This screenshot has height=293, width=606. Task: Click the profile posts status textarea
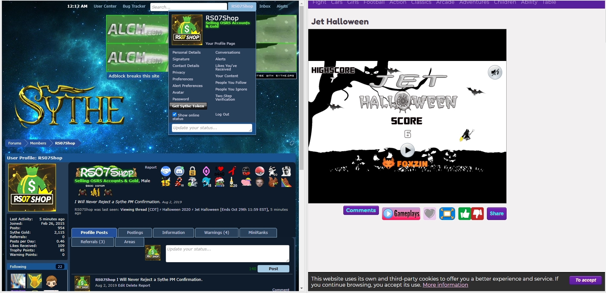(x=227, y=254)
